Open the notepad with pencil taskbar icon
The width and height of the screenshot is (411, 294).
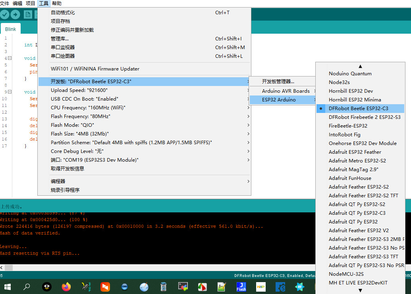coord(222,287)
